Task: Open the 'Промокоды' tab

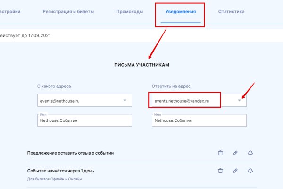Action: [130, 11]
